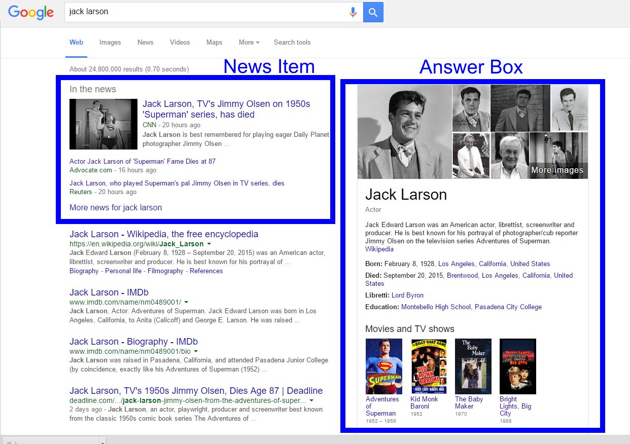Open the Deadline article result
Viewport: 630px width, 444px height.
pyautogui.click(x=196, y=391)
